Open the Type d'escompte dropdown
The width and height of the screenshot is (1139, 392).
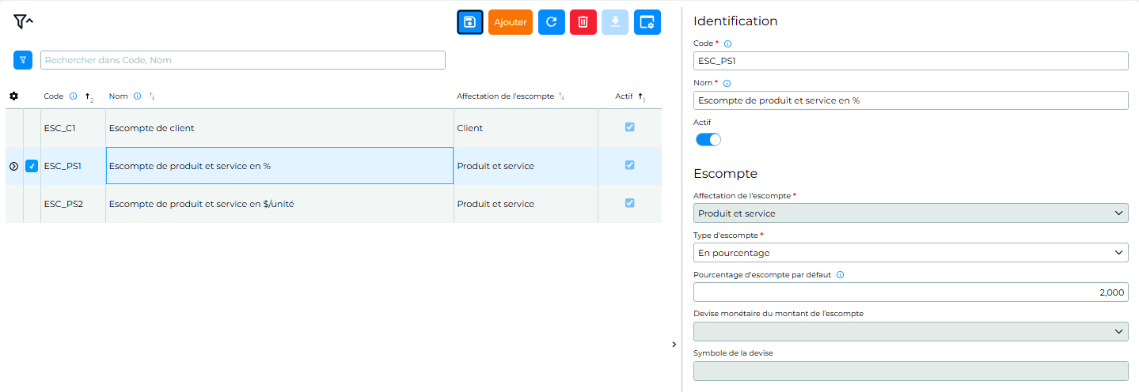910,253
